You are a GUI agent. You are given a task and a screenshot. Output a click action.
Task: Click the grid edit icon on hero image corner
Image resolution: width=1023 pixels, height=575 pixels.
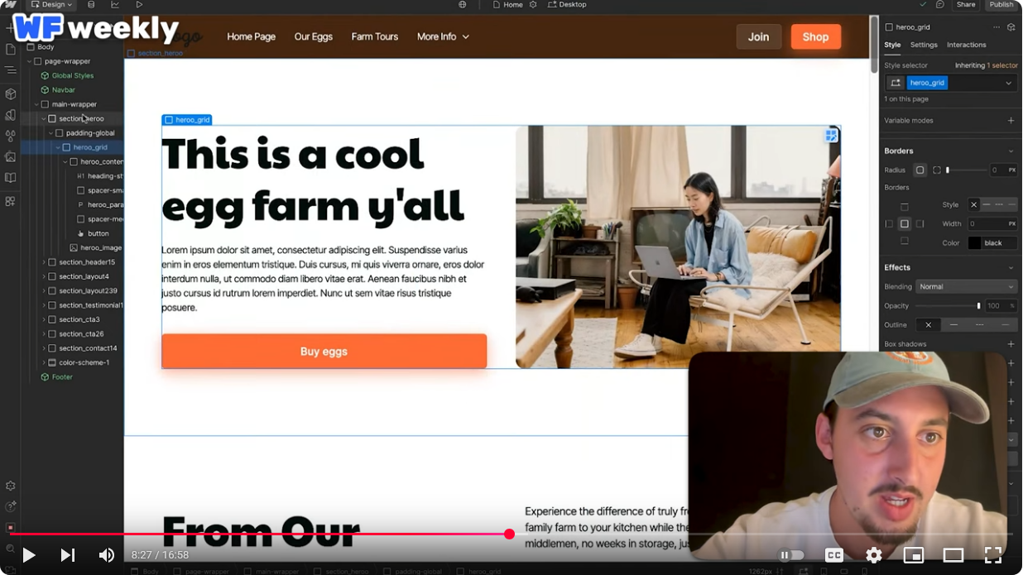coord(831,136)
